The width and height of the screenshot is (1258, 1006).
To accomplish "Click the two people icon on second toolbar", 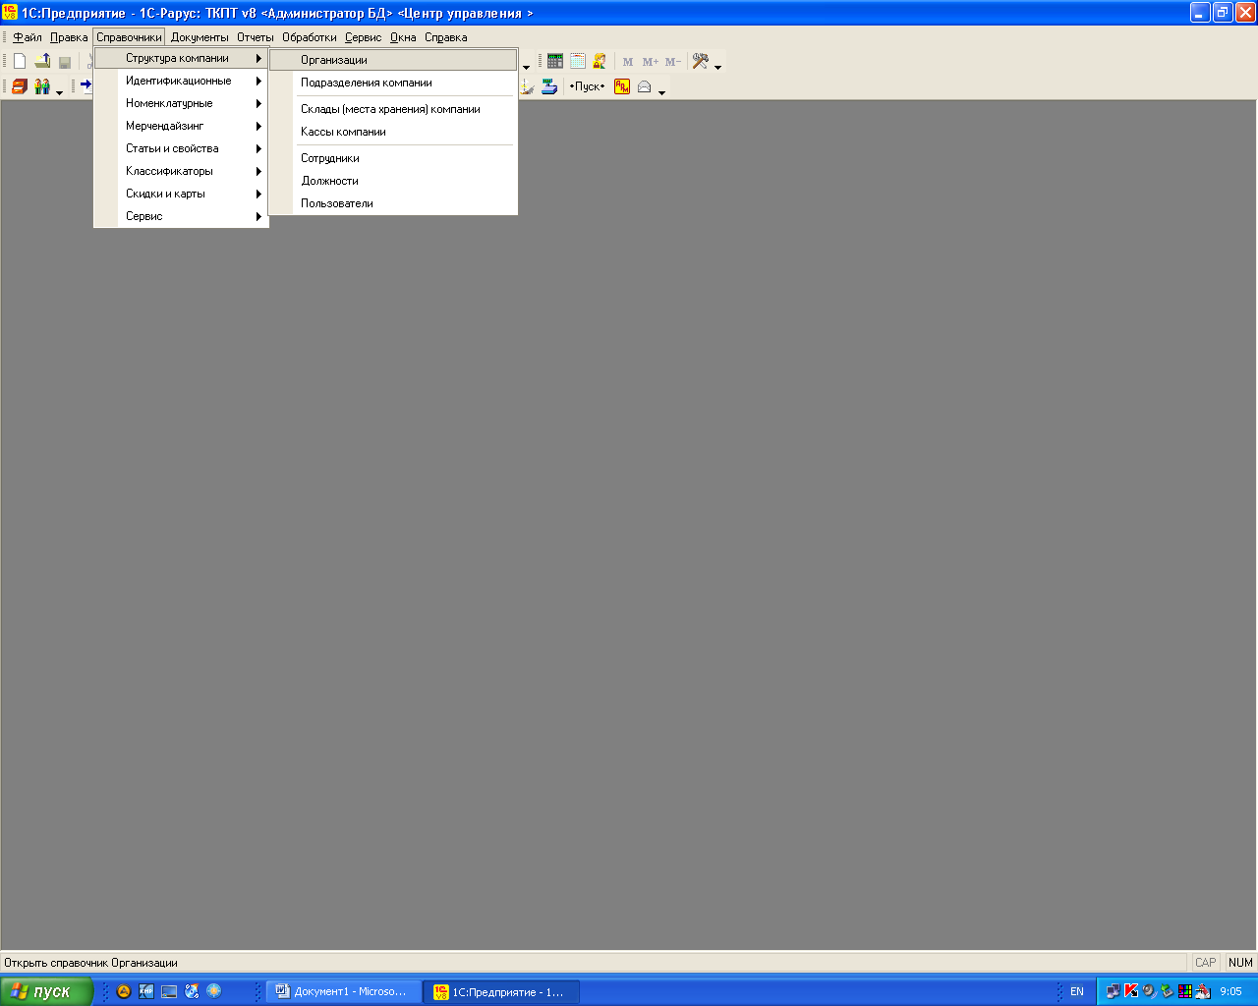I will pyautogui.click(x=42, y=86).
